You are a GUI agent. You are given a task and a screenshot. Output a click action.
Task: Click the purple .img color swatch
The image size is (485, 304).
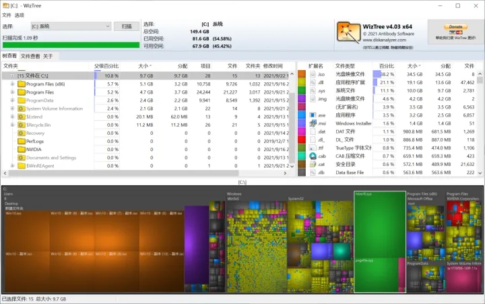[302, 99]
